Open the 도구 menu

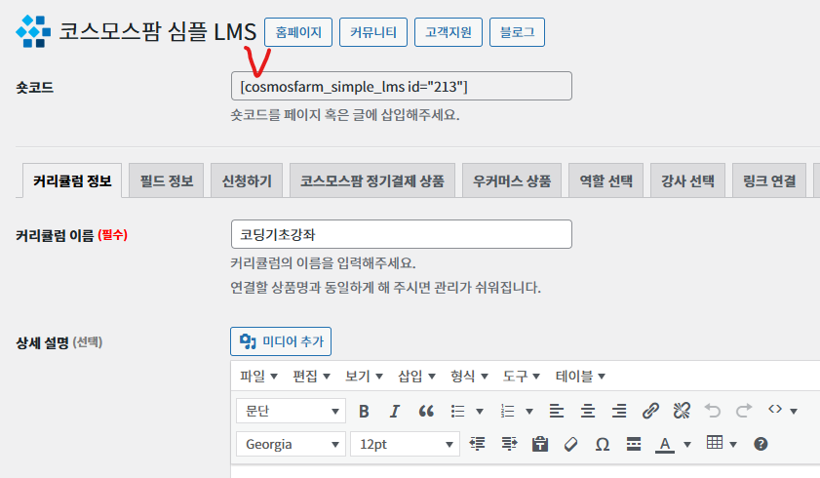coord(522,376)
